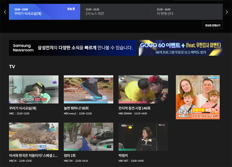Click the TV section heading
The width and height of the screenshot is (232, 167).
(12, 67)
